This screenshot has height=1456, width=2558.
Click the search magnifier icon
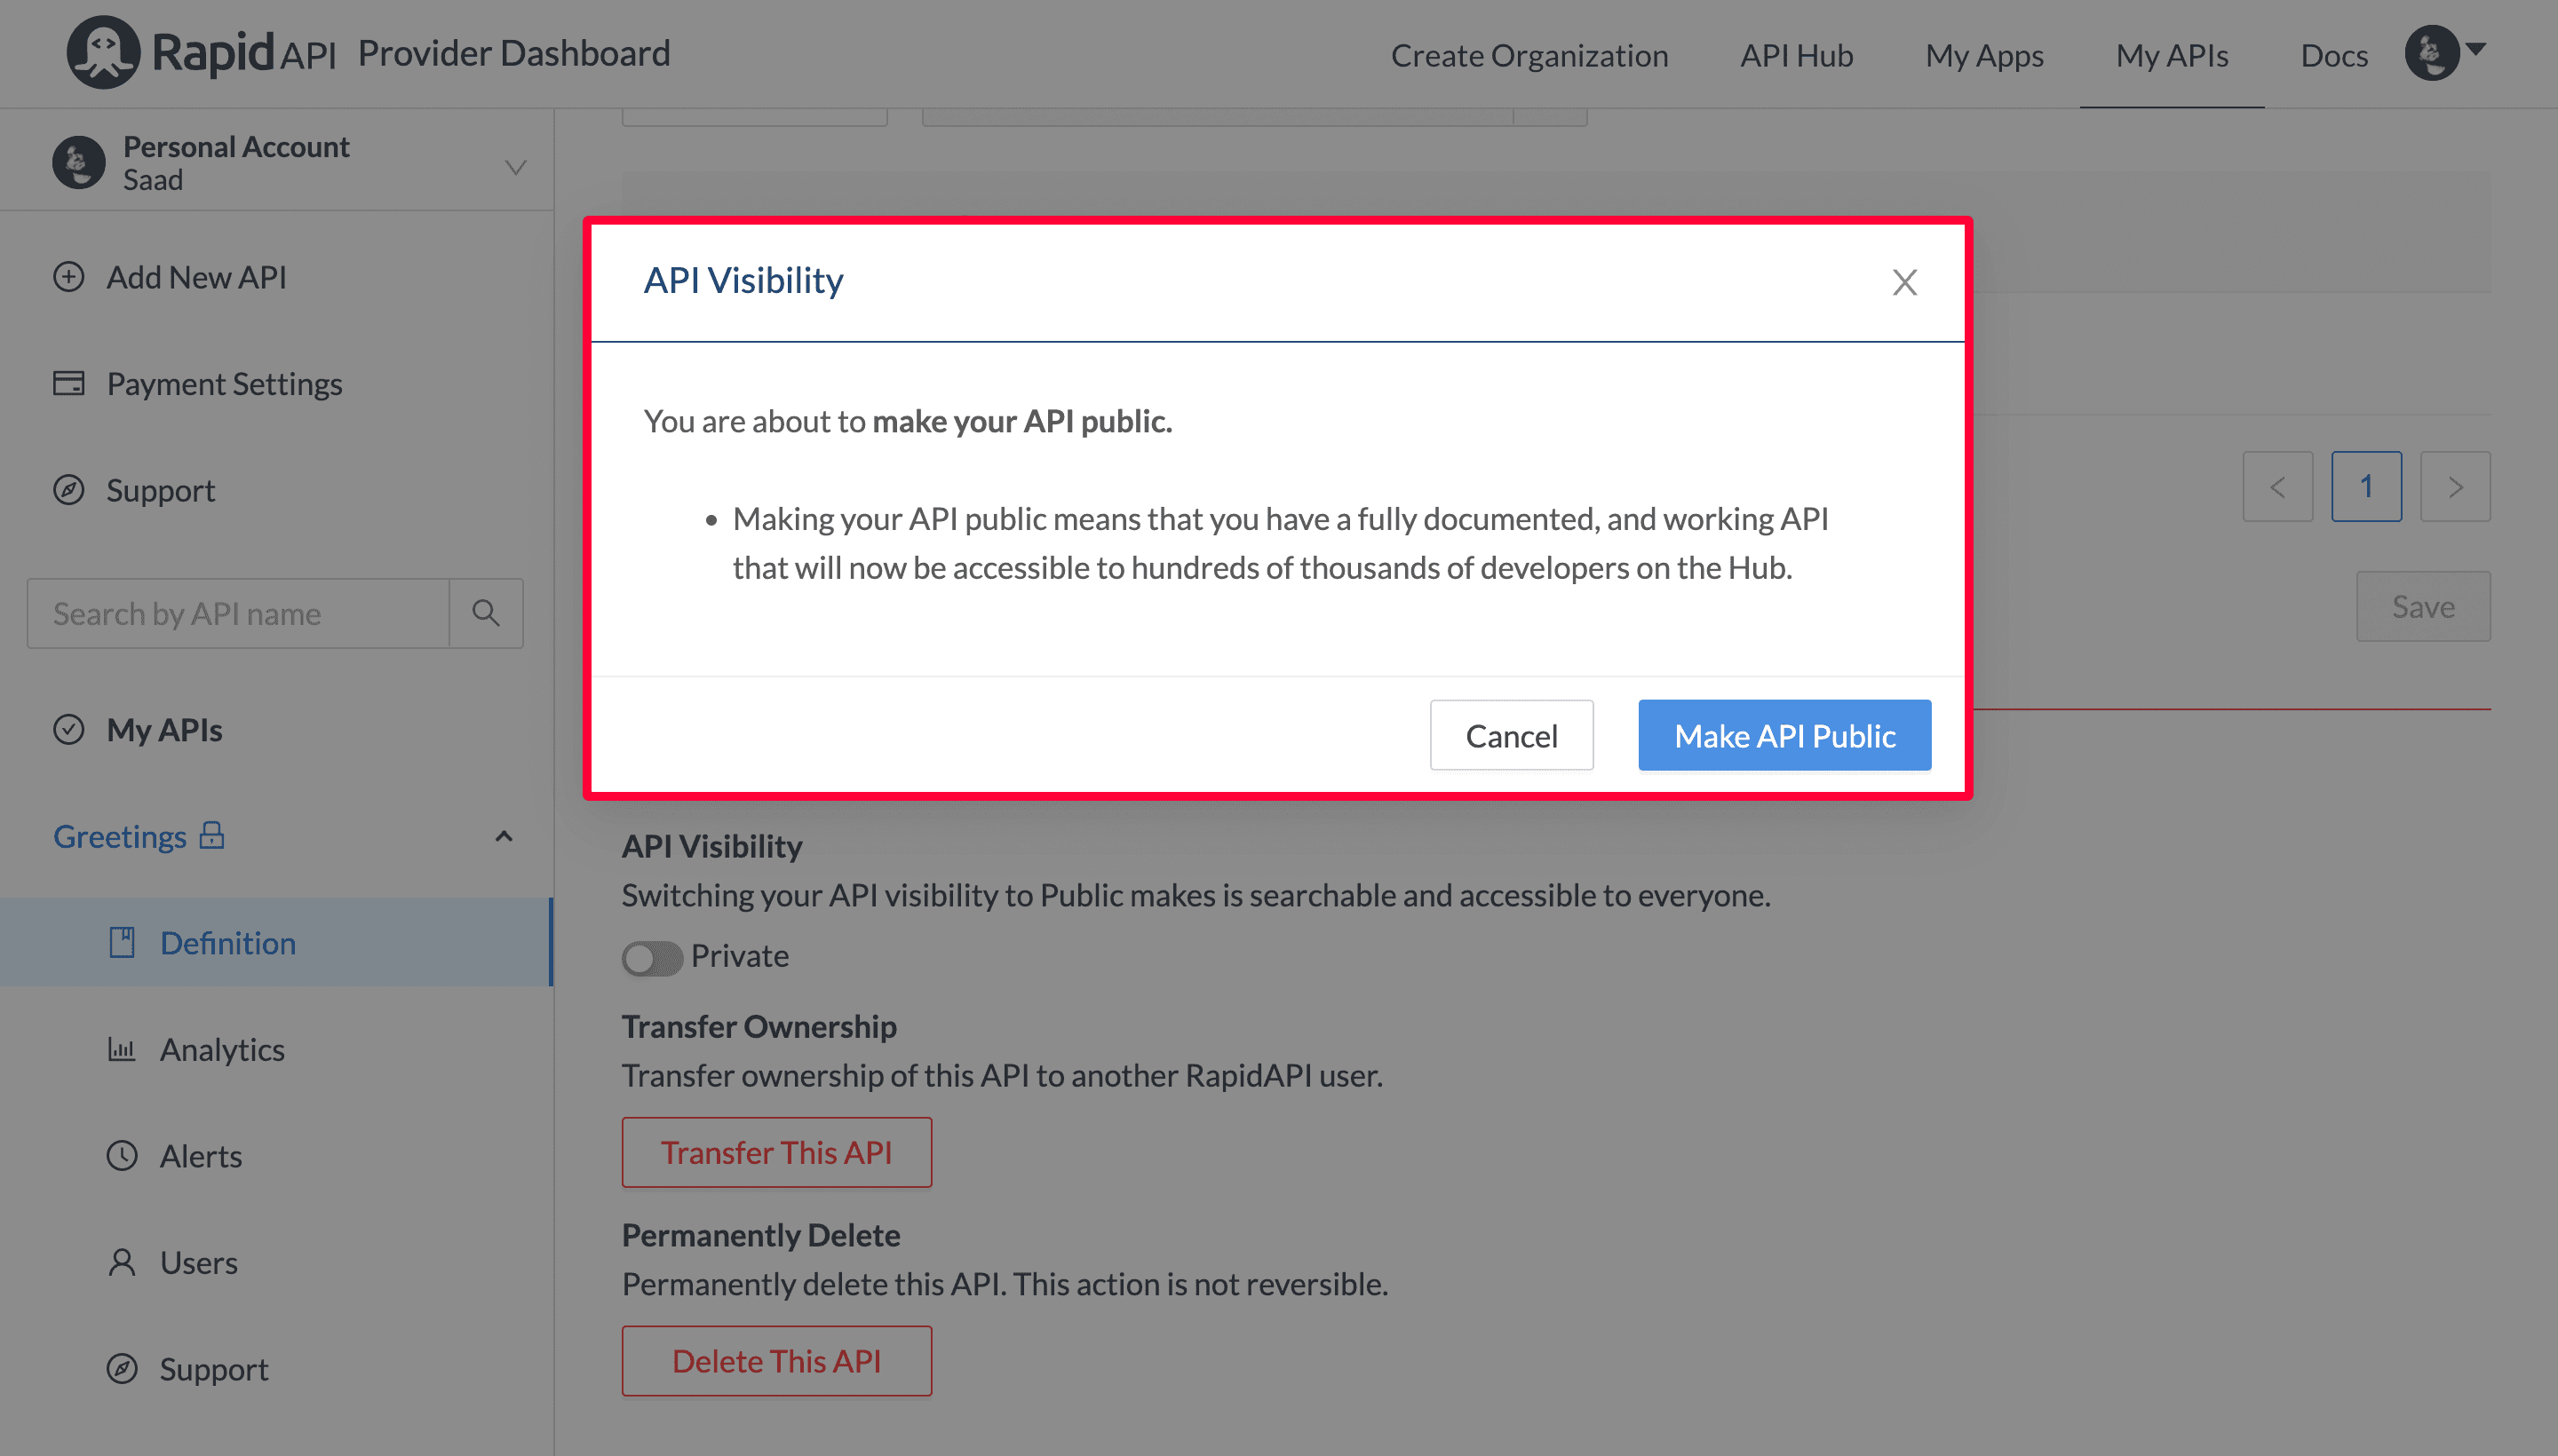487,613
